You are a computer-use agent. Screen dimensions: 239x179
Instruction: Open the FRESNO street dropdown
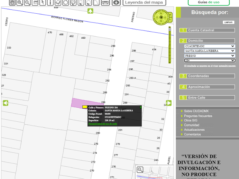pyautogui.click(x=210, y=56)
